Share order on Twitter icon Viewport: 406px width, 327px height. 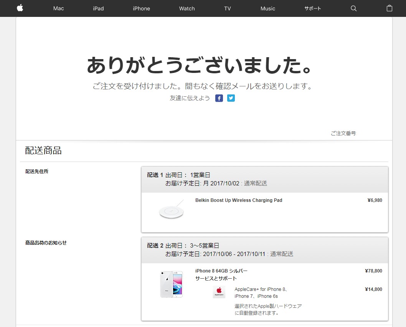click(x=231, y=98)
